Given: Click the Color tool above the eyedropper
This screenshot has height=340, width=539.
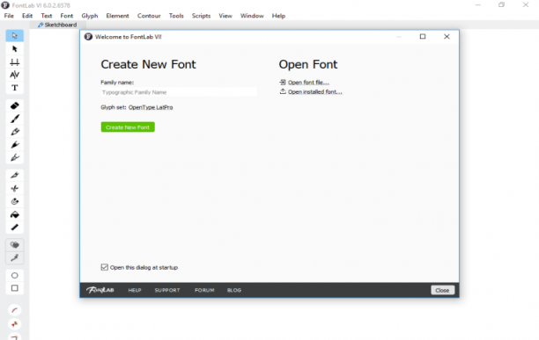Looking at the screenshot, I should coord(14,245).
